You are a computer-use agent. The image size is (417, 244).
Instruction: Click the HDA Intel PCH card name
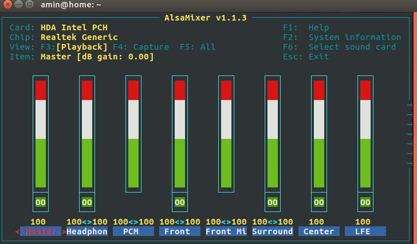[74, 27]
